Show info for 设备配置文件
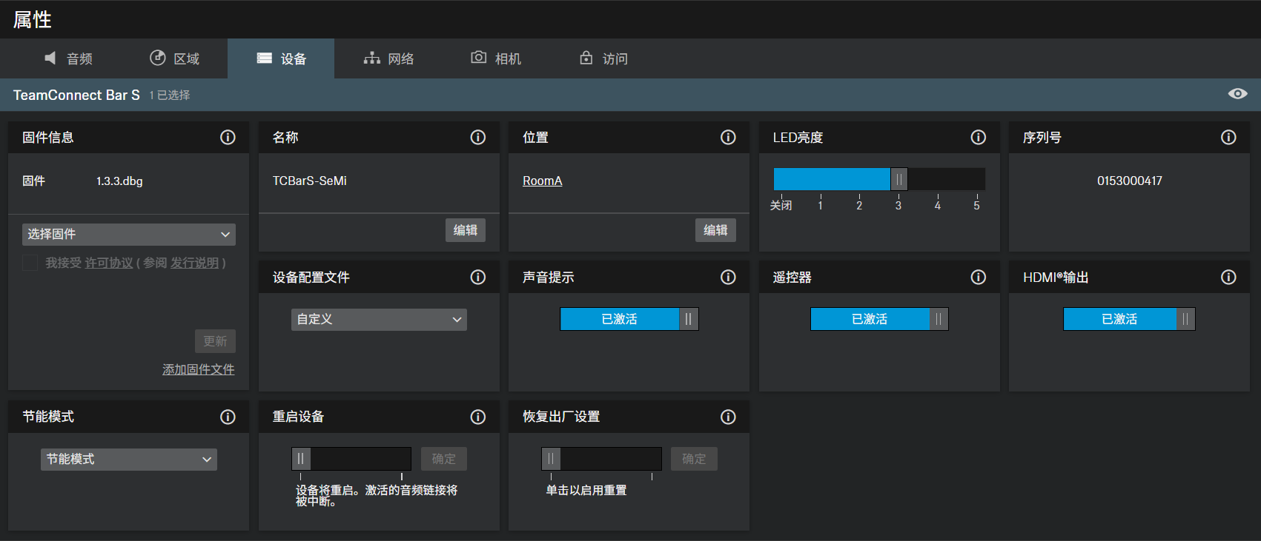This screenshot has height=541, width=1261. tap(478, 278)
